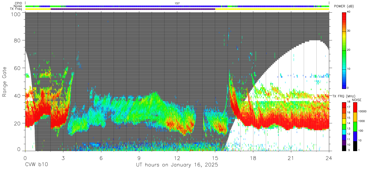Click the POWER (dB) legend title
The image size is (370, 171).
(344, 6)
